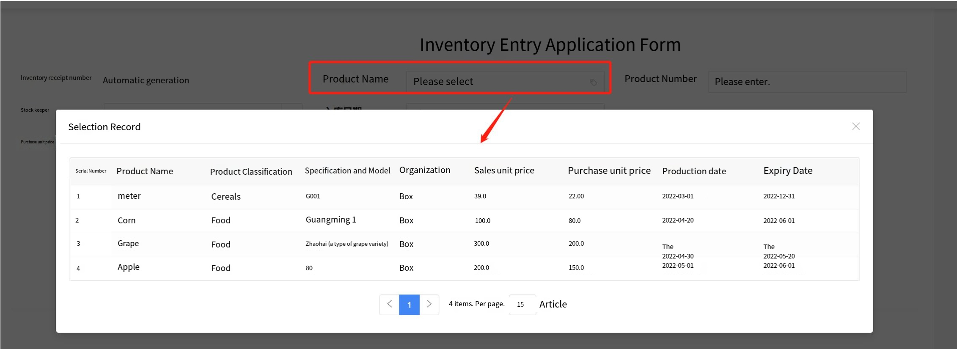Select the Apple product row
The height and width of the screenshot is (349, 957).
point(129,267)
